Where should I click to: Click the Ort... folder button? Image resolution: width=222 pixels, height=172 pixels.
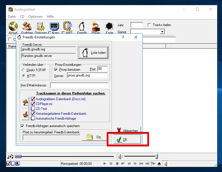[x=94, y=137]
